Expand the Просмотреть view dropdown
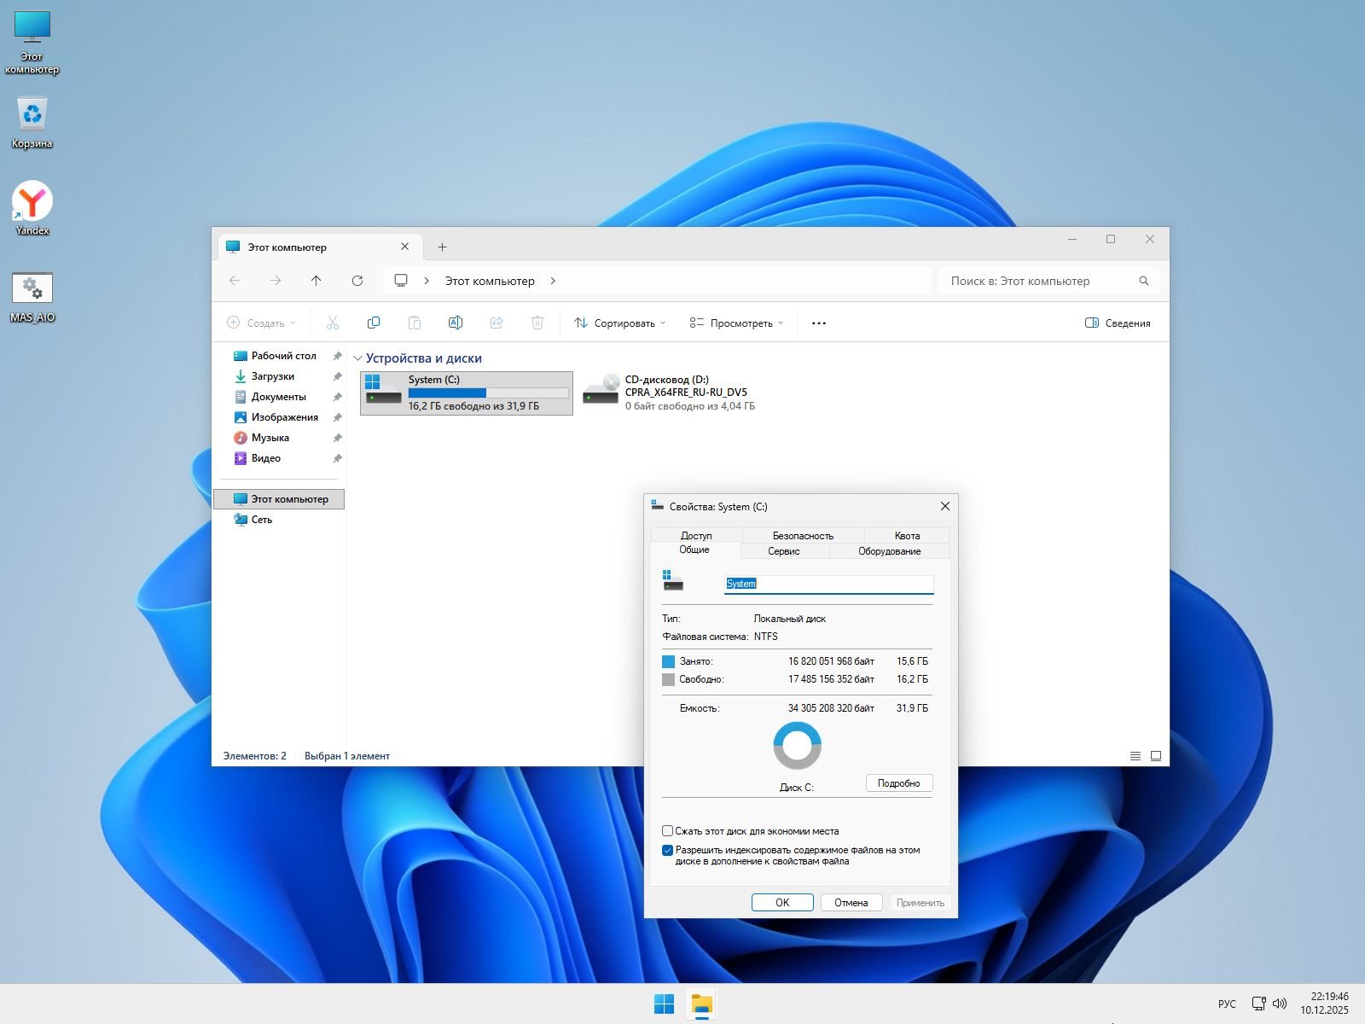Image resolution: width=1365 pixels, height=1024 pixels. click(736, 323)
